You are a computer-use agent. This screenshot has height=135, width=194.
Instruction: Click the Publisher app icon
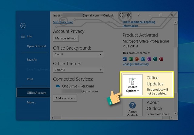tap(155, 59)
